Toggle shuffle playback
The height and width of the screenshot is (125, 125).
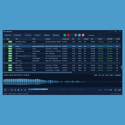(x=5, y=90)
